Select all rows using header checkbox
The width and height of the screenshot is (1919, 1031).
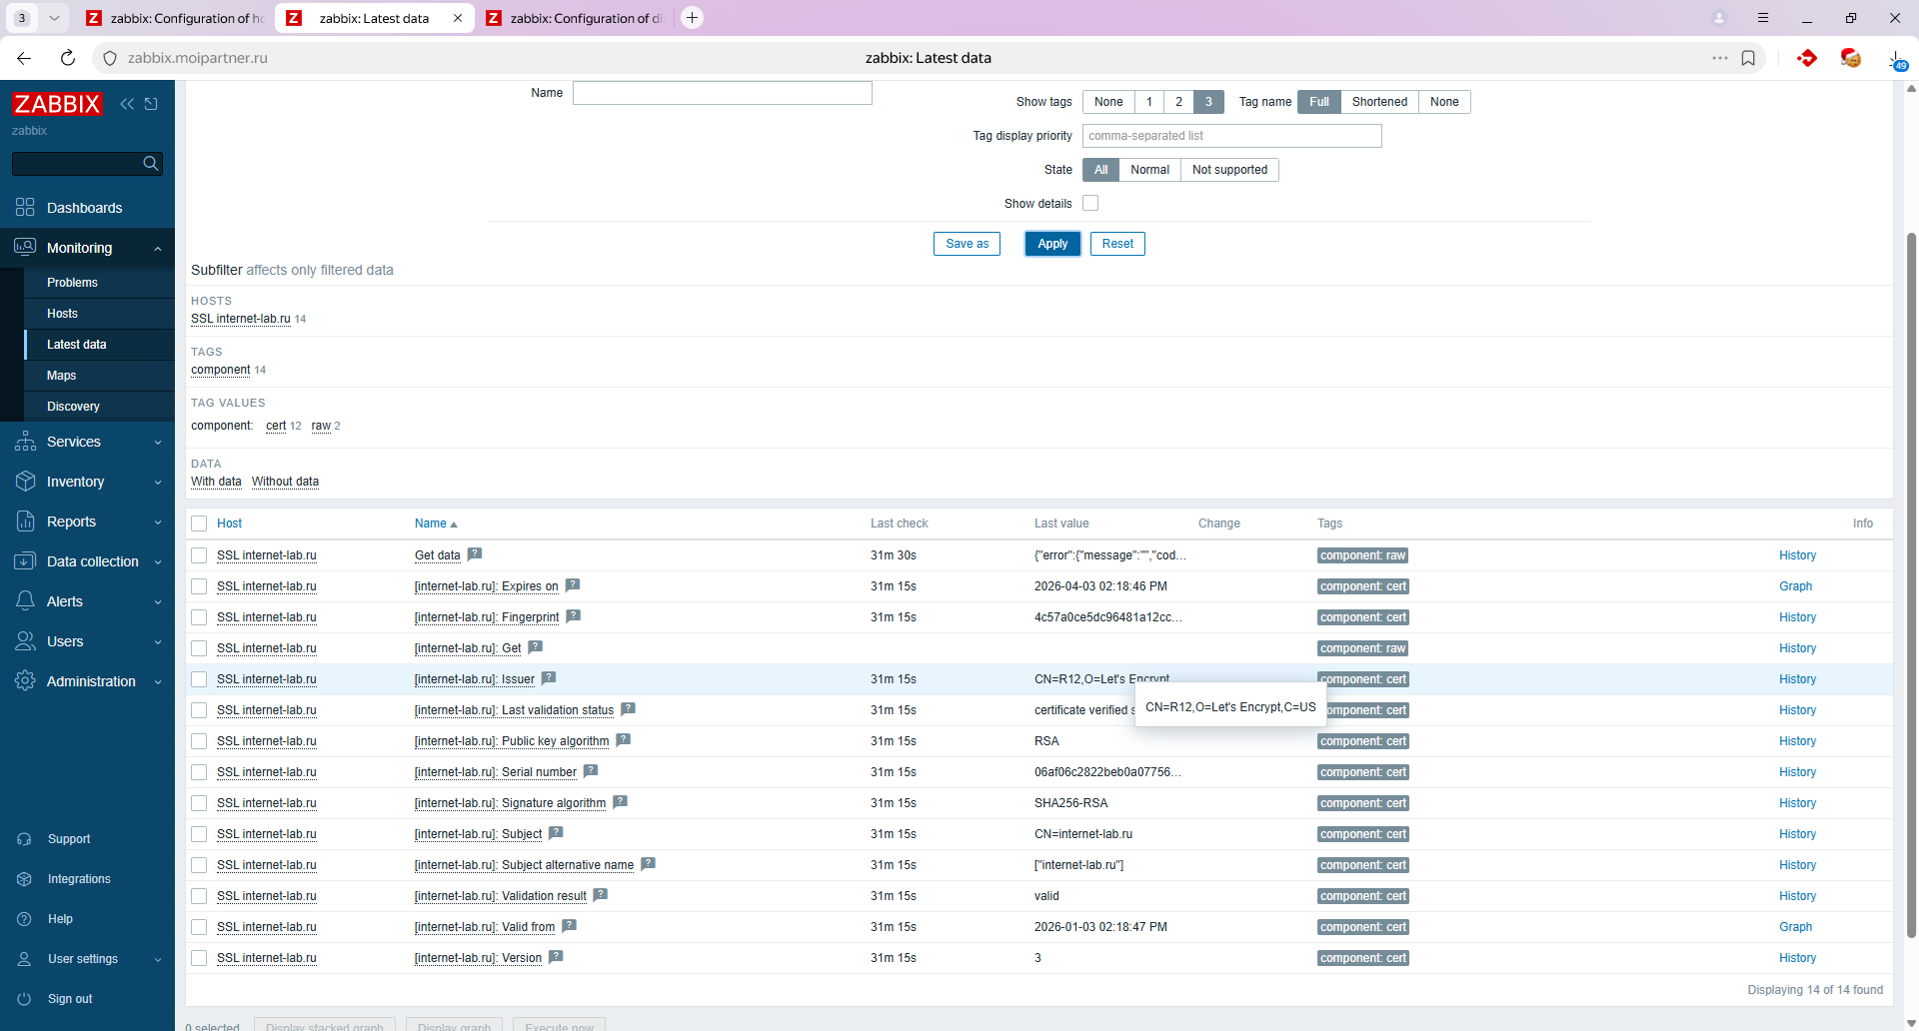pos(199,523)
